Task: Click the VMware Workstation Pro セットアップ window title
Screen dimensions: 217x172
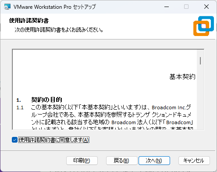Action: coord(55,7)
